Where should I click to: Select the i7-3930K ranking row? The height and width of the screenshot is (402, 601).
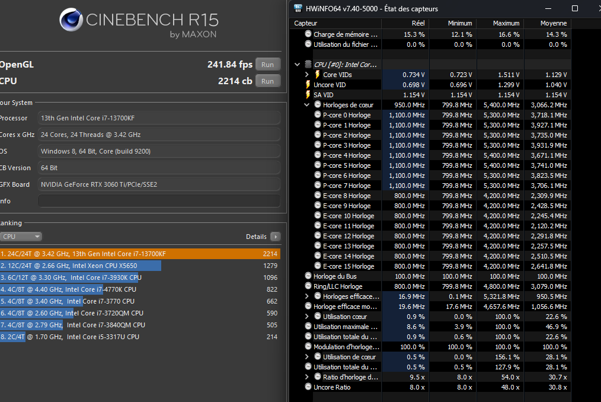[x=140, y=277]
